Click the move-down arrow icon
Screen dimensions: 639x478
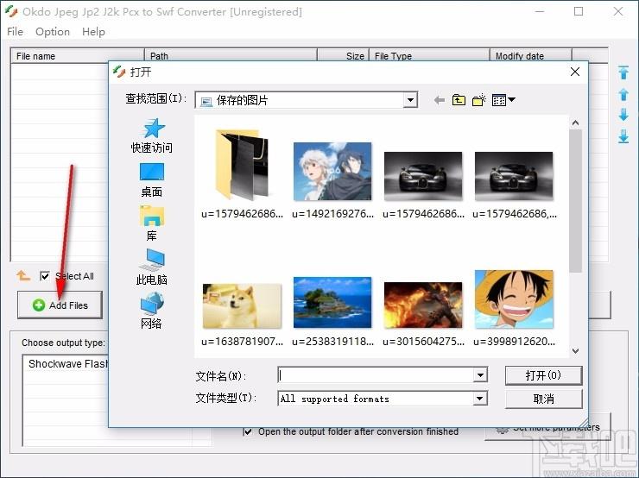[623, 115]
